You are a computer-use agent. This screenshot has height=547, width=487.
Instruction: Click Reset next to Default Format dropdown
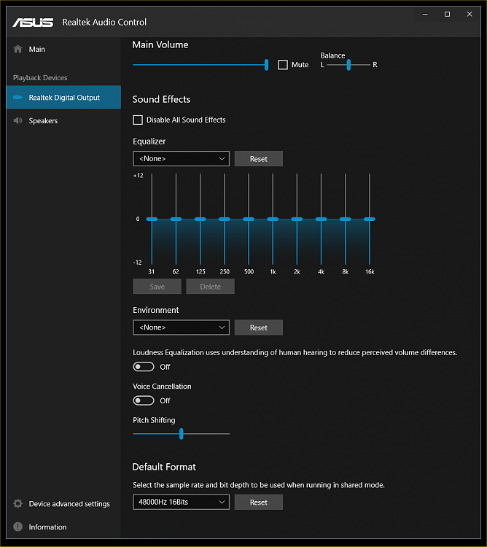259,502
